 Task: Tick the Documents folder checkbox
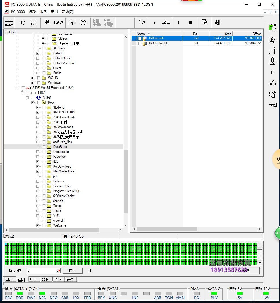(44, 152)
